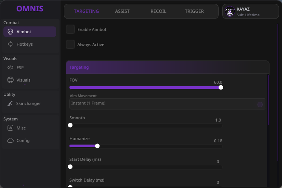Click the KAYAZ profile avatar

230,11
